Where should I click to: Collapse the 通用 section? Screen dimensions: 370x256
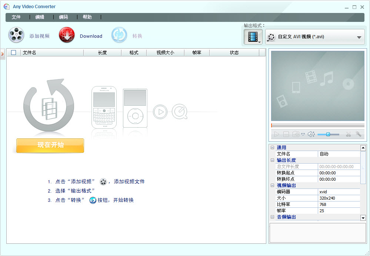pos(273,148)
